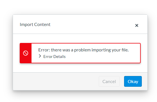Select the Import Content dialog title

click(x=35, y=25)
